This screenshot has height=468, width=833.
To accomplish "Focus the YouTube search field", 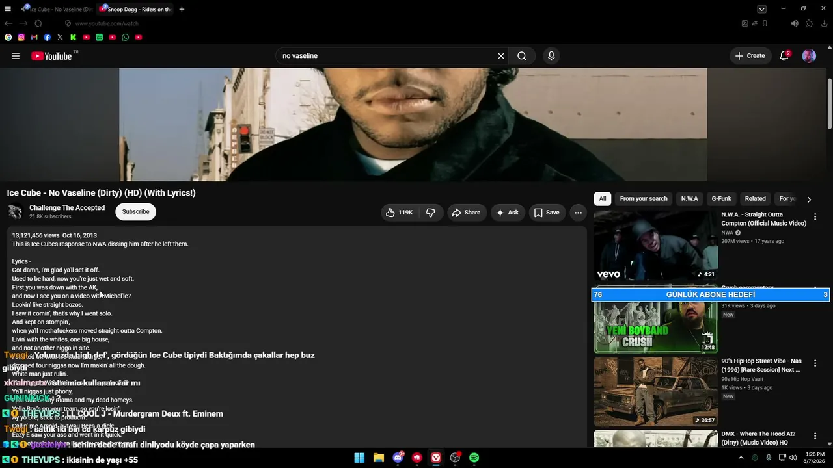I will click(387, 56).
